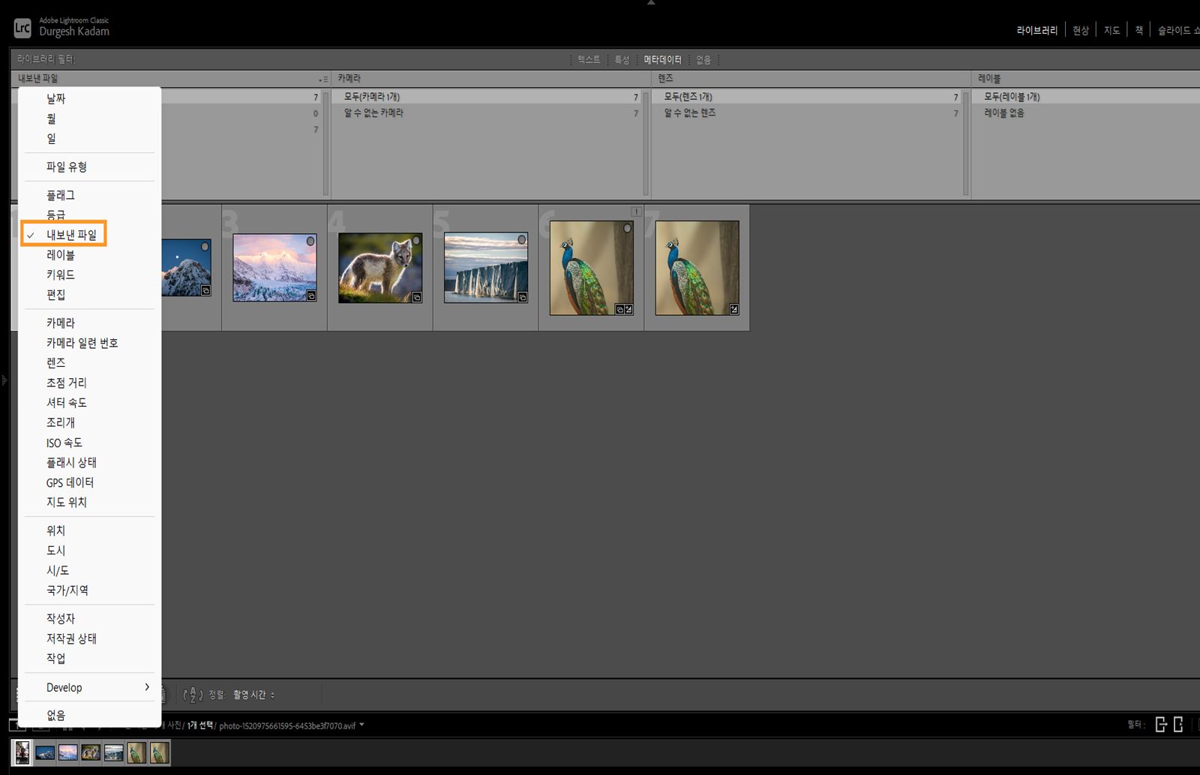Image resolution: width=1200 pixels, height=775 pixels.
Task: Click the develop adjustments badge on photo 7
Action: (x=734, y=309)
